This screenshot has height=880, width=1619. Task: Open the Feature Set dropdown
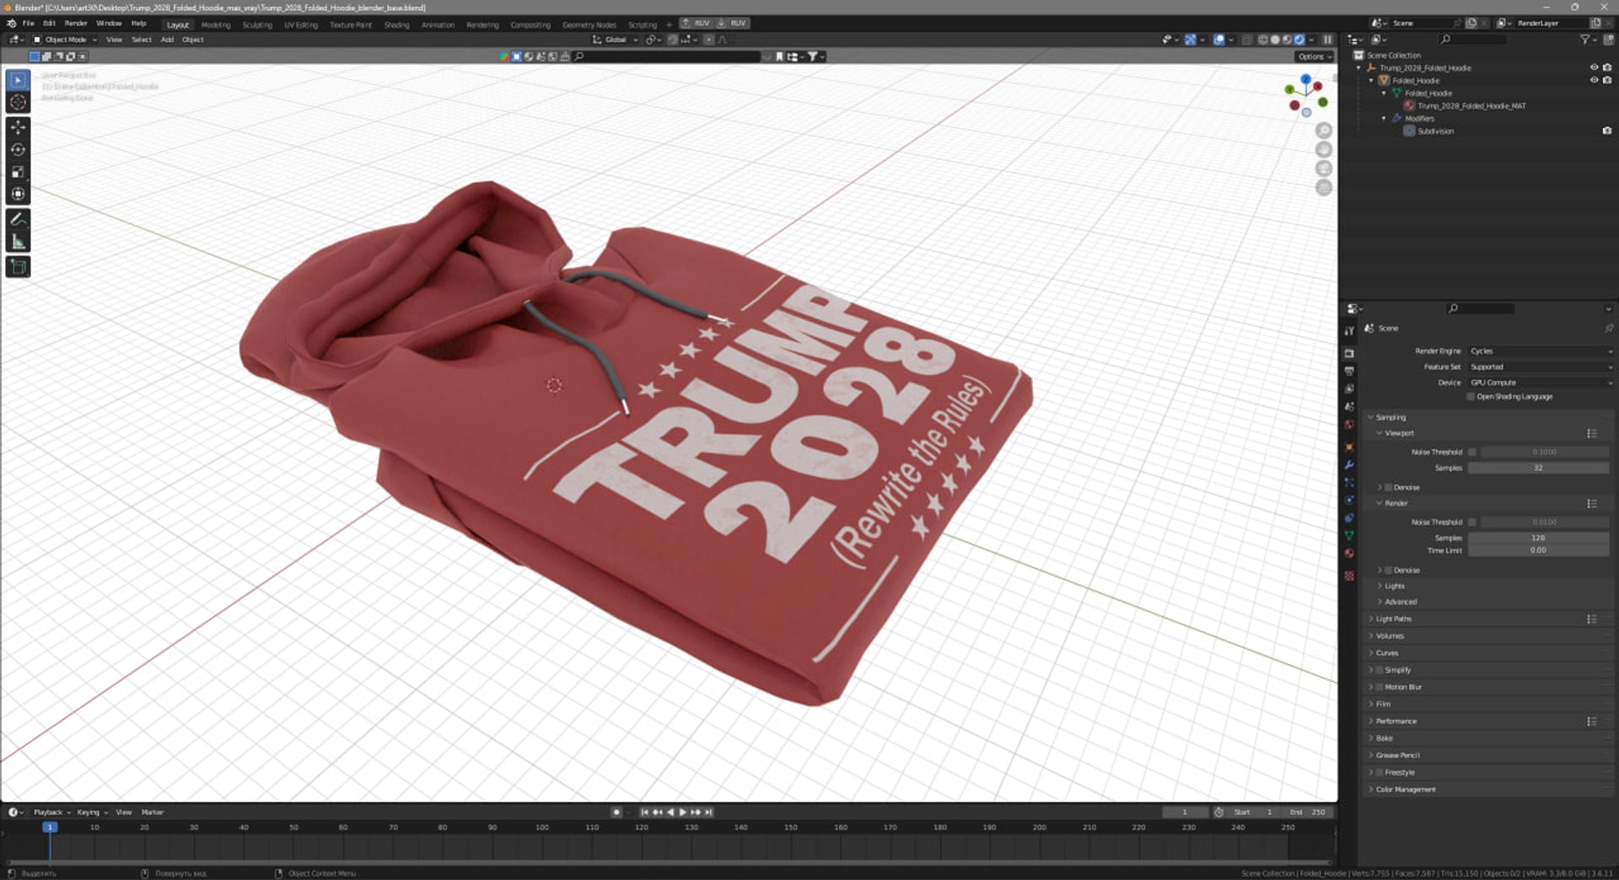(x=1541, y=367)
